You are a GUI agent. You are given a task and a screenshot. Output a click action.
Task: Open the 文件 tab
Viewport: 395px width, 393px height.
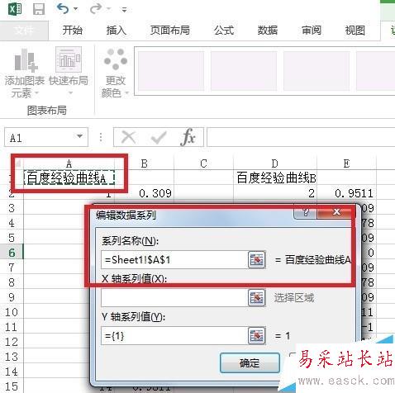pos(24,31)
